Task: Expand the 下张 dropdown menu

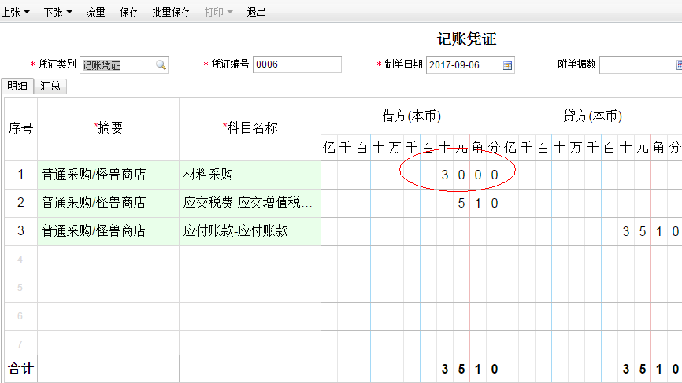Action: coord(69,13)
